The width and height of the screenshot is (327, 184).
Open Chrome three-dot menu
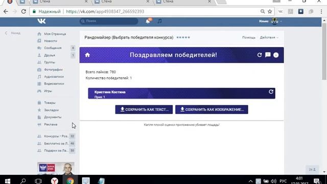tap(321, 11)
